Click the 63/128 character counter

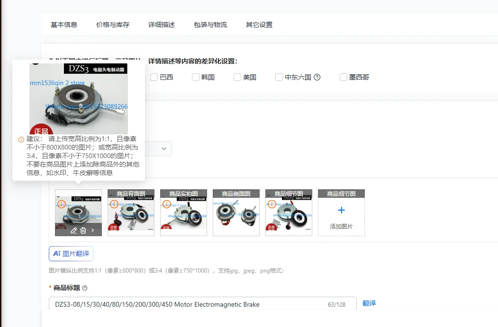[336, 304]
